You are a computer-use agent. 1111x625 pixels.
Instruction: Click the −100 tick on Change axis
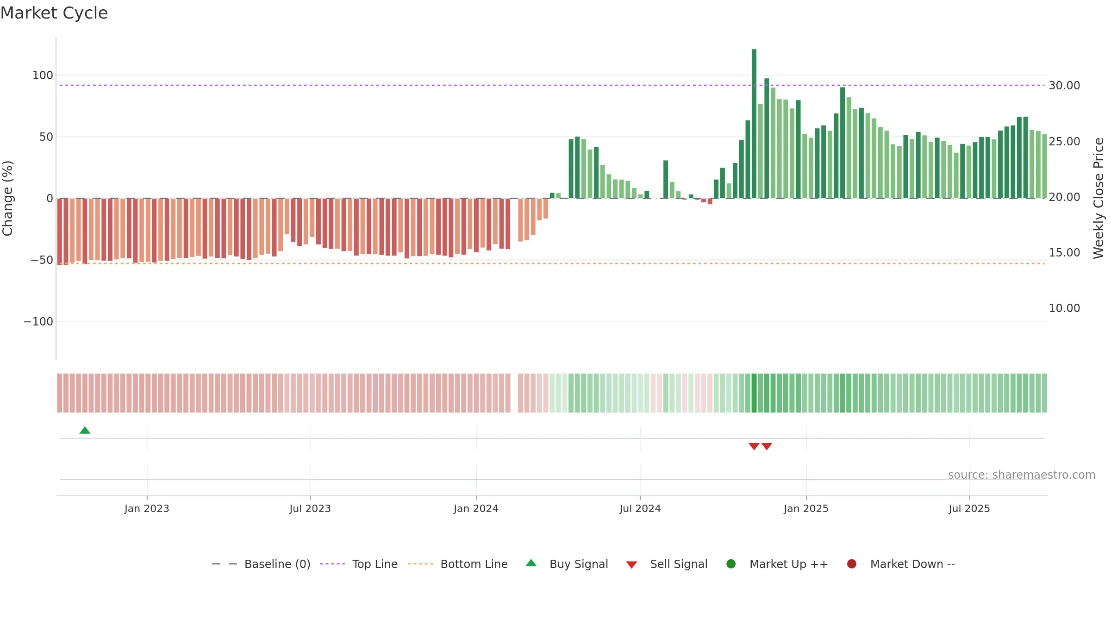point(38,321)
